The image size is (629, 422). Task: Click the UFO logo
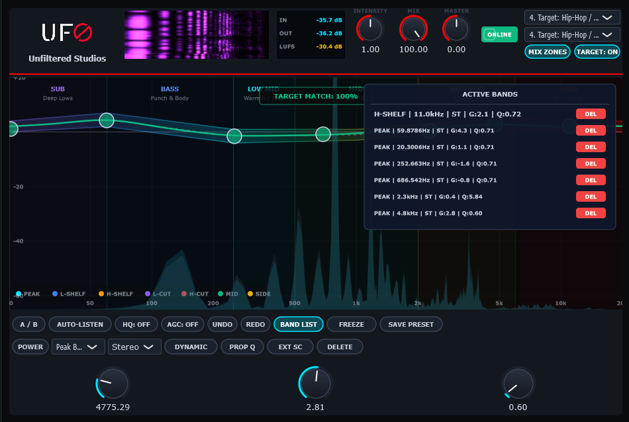click(67, 32)
